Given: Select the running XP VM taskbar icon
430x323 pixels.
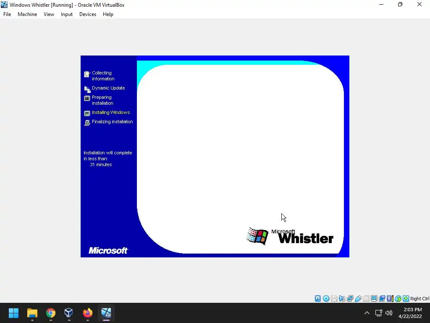Looking at the screenshot, I should pyautogui.click(x=106, y=313).
